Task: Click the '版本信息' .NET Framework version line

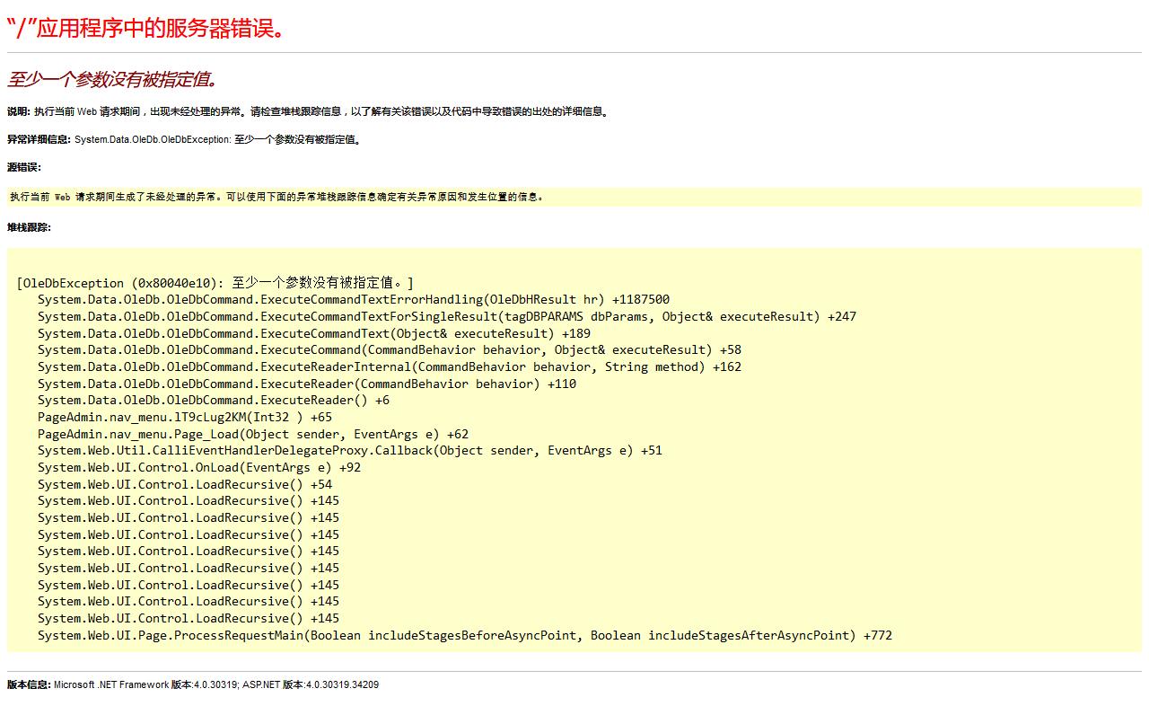Action: (x=193, y=684)
